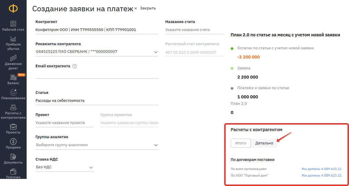Viewport: 349px width, 186px height.
Task: Open debt link for ООО Торговый дом
Action: (321, 175)
